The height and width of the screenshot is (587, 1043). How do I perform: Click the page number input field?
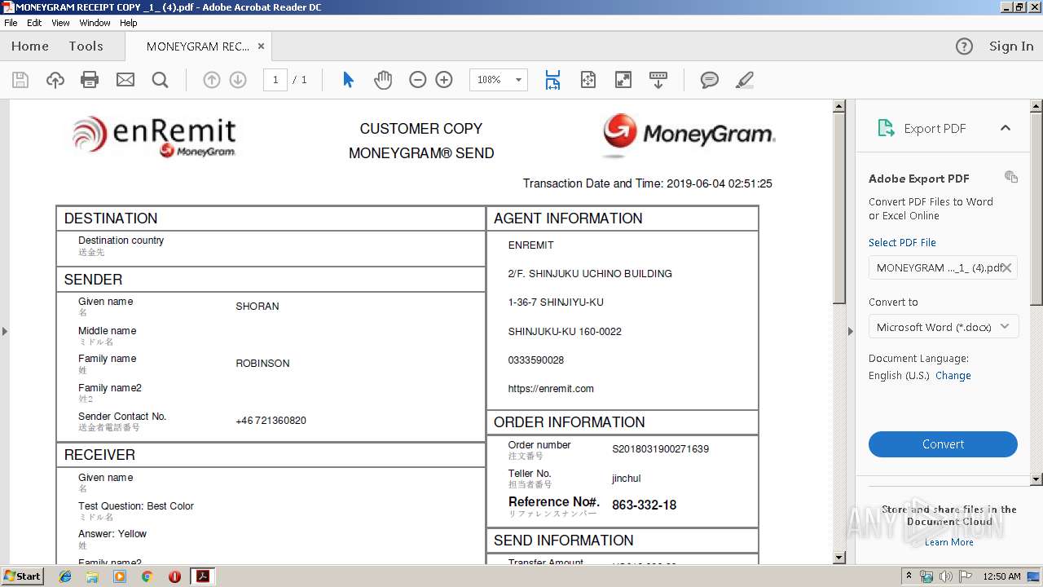pos(275,80)
